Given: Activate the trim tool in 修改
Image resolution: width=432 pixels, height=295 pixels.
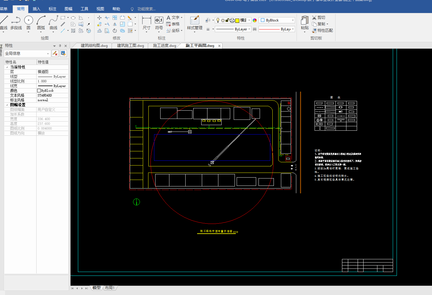Looking at the screenshot, I should pyautogui.click(x=107, y=18).
